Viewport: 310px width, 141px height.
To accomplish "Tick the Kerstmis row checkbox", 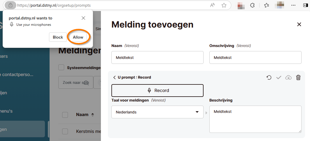I will pyautogui.click(x=65, y=131).
